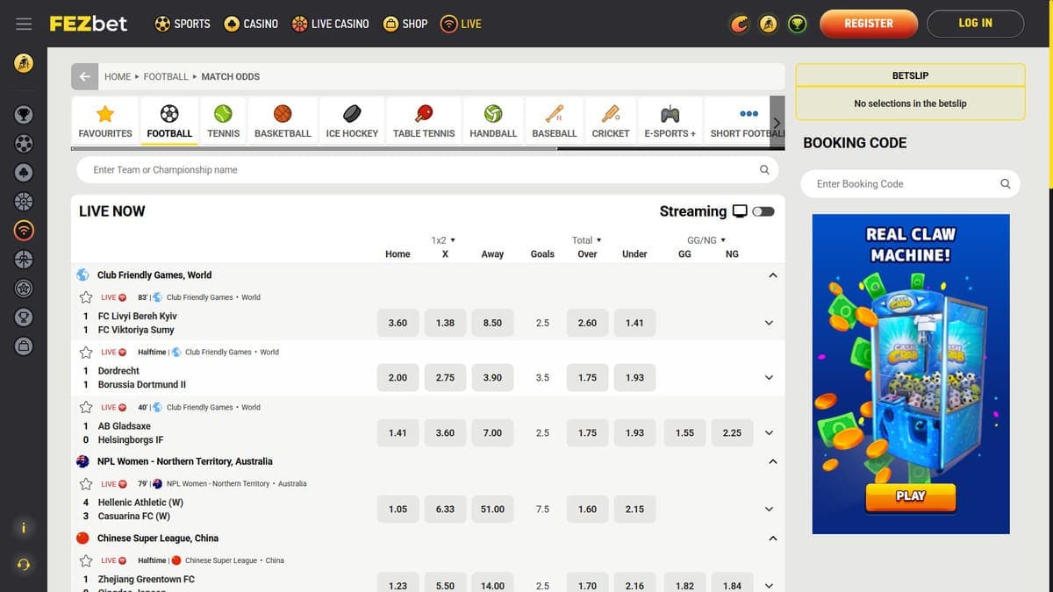1053x592 pixels.
Task: Select Away odds 7.00 for Helsingborgs IF
Action: pos(492,433)
